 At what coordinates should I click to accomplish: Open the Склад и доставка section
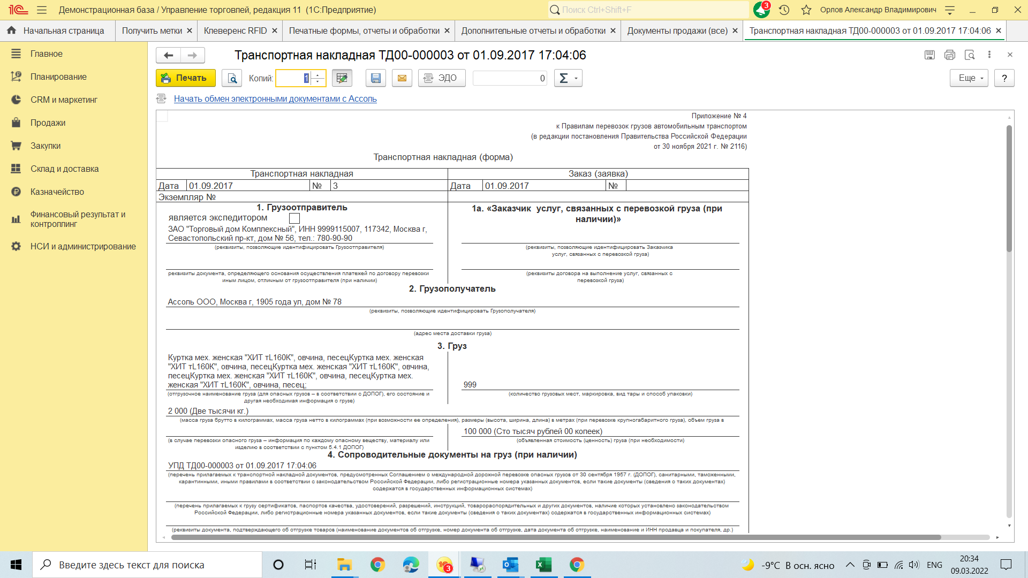pyautogui.click(x=74, y=169)
